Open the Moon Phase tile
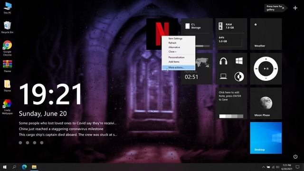The image size is (304, 171). 266,104
